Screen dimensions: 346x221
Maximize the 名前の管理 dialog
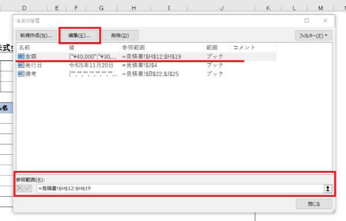(x=307, y=21)
